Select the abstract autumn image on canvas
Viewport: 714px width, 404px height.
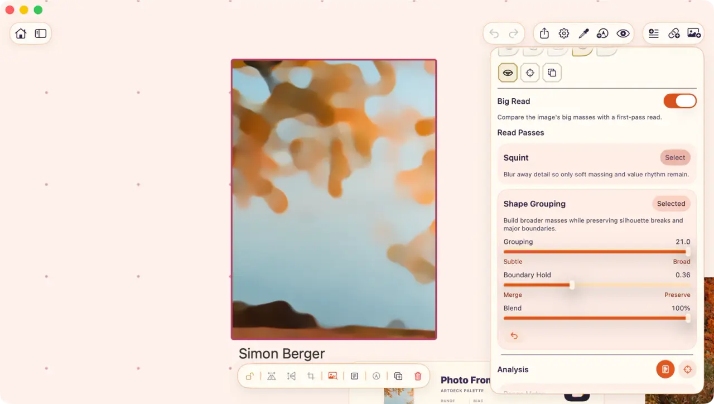[x=334, y=199]
